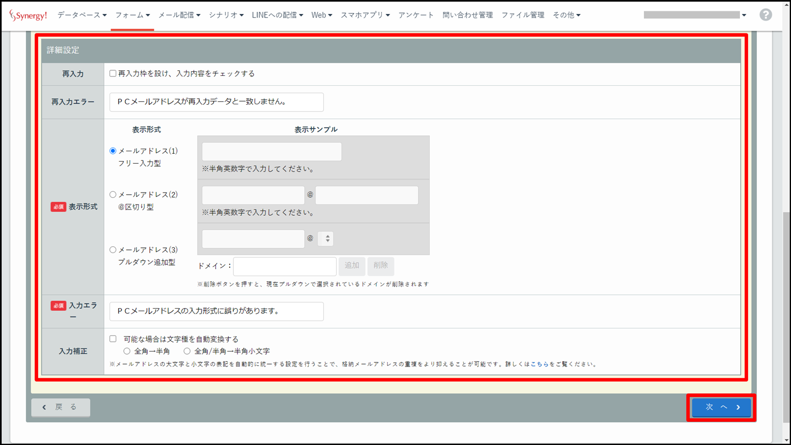Click the 次へ next button
Screen dimensions: 791x445
point(721,407)
